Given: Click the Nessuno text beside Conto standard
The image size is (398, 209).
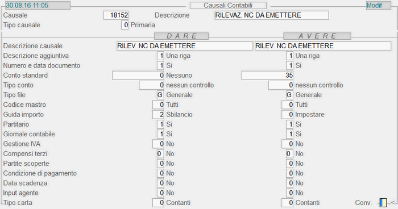Looking at the screenshot, I should [179, 76].
